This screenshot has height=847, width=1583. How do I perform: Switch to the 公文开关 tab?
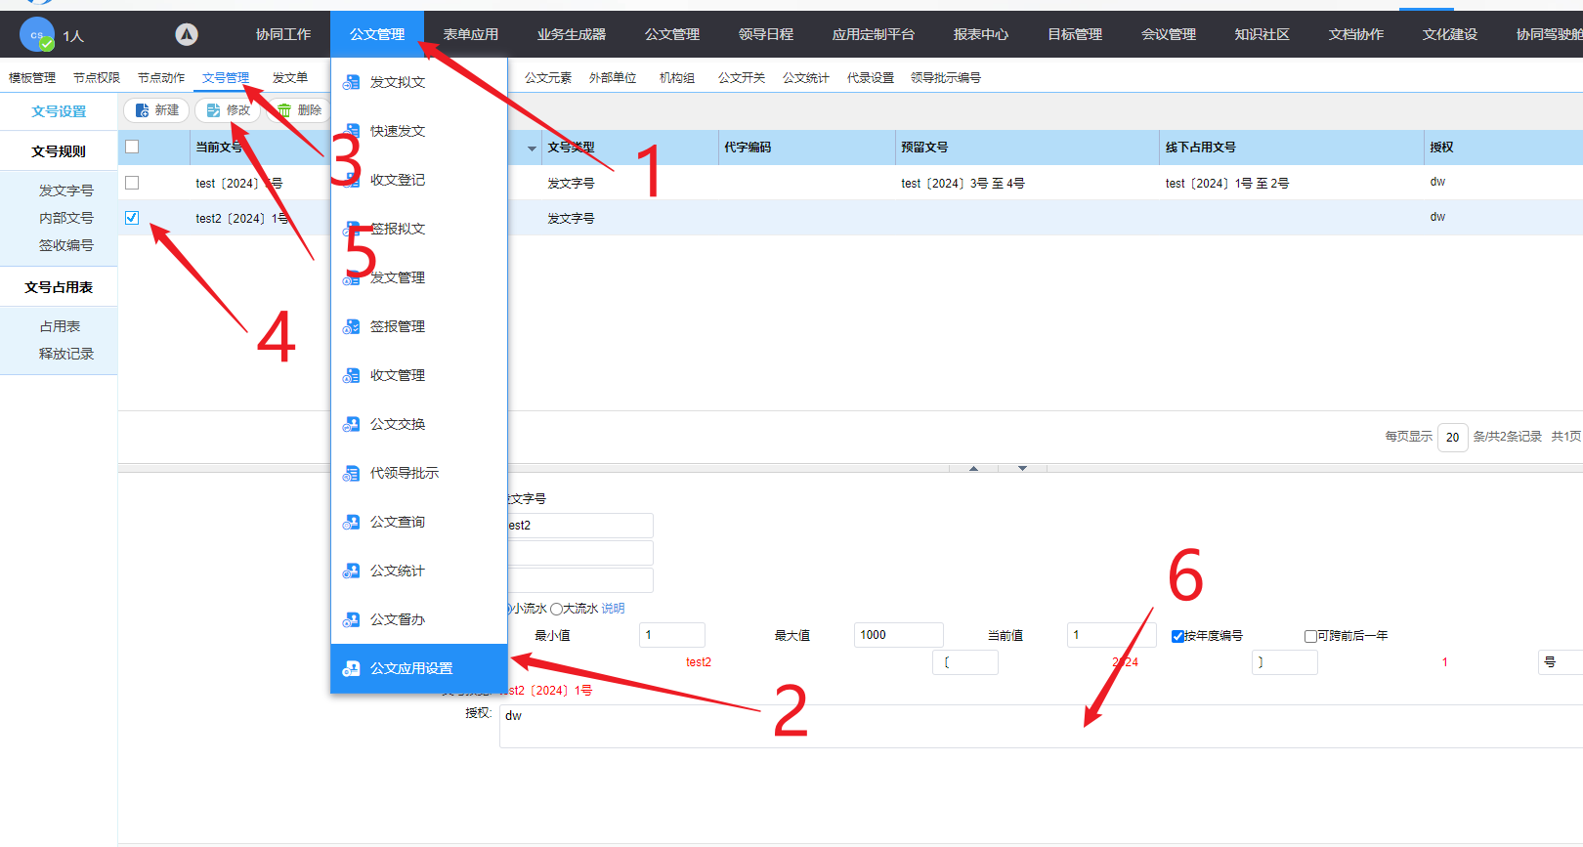click(x=742, y=78)
